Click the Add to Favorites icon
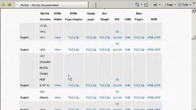 9,5
